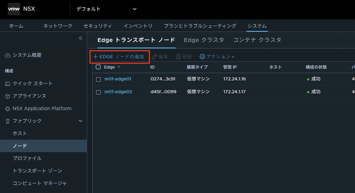
Task: Toggle the select-all Edge checkbox in header
Action: pos(98,67)
